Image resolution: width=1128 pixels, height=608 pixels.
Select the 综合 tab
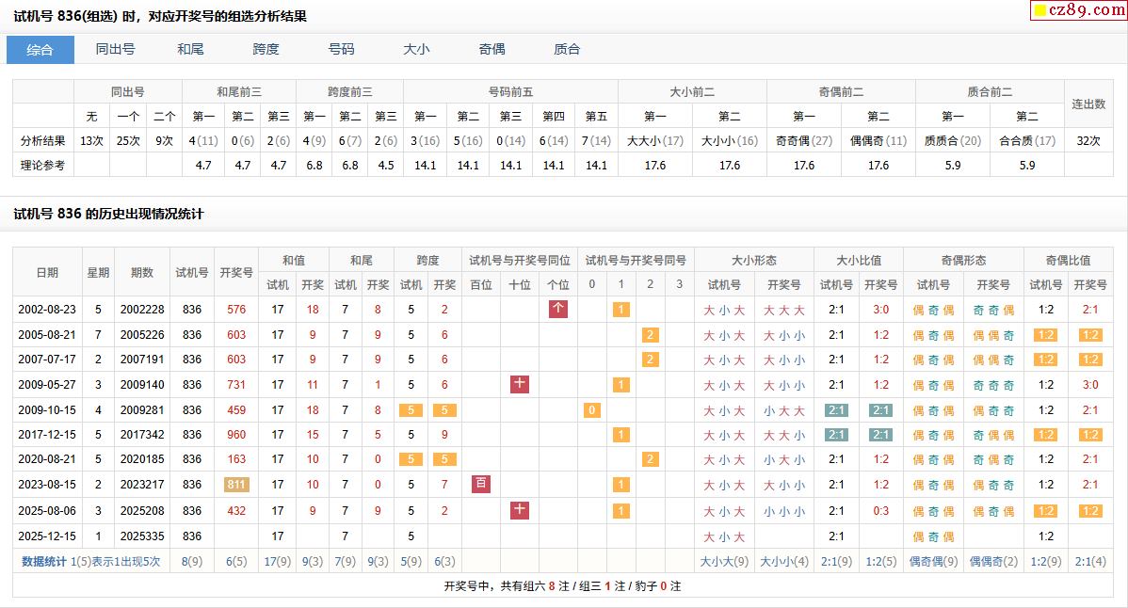[40, 50]
